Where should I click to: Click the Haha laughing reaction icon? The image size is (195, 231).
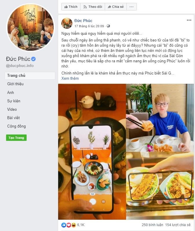click(73, 225)
